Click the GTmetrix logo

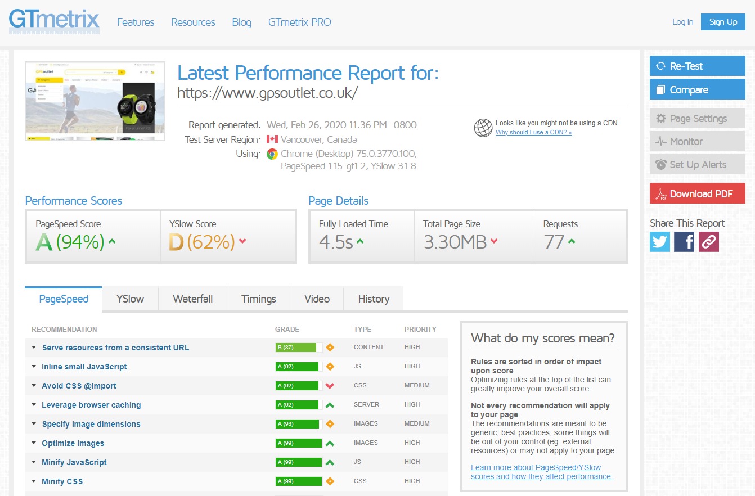coord(54,22)
